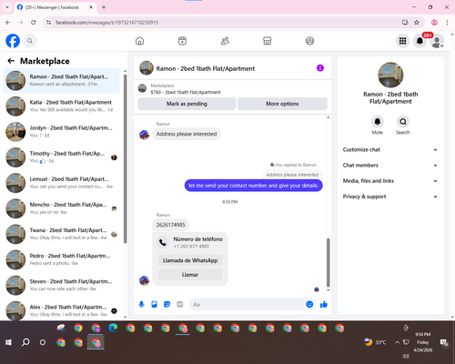Select the Messenger | Facebook tab
Screen dimensions: 455x364
click(56, 7)
